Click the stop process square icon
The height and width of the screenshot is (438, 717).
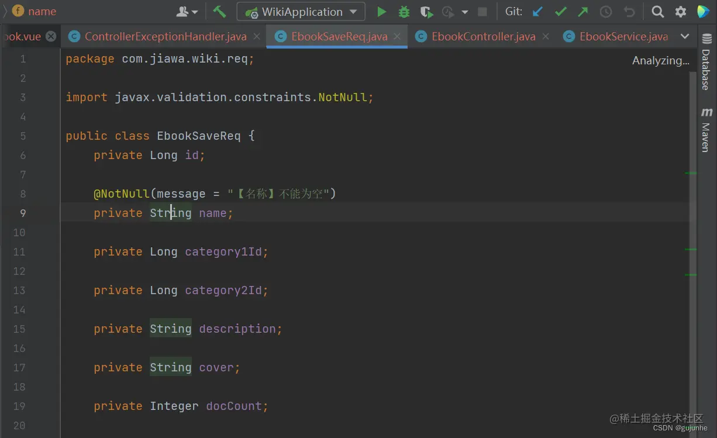pos(482,12)
